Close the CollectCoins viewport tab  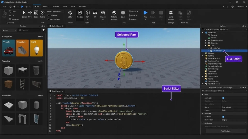[63, 26]
